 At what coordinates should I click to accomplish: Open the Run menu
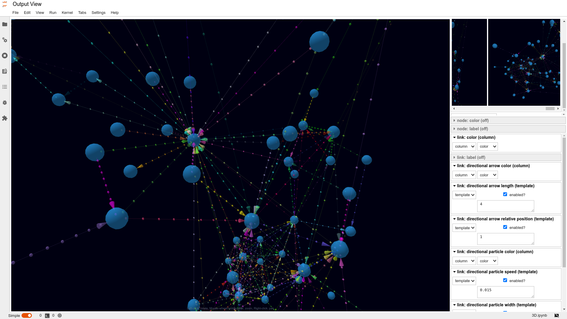click(53, 12)
